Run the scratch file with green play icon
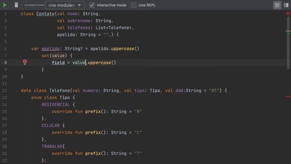 click(5, 5)
